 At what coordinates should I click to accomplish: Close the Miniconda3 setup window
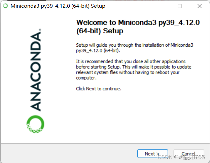(200, 6)
